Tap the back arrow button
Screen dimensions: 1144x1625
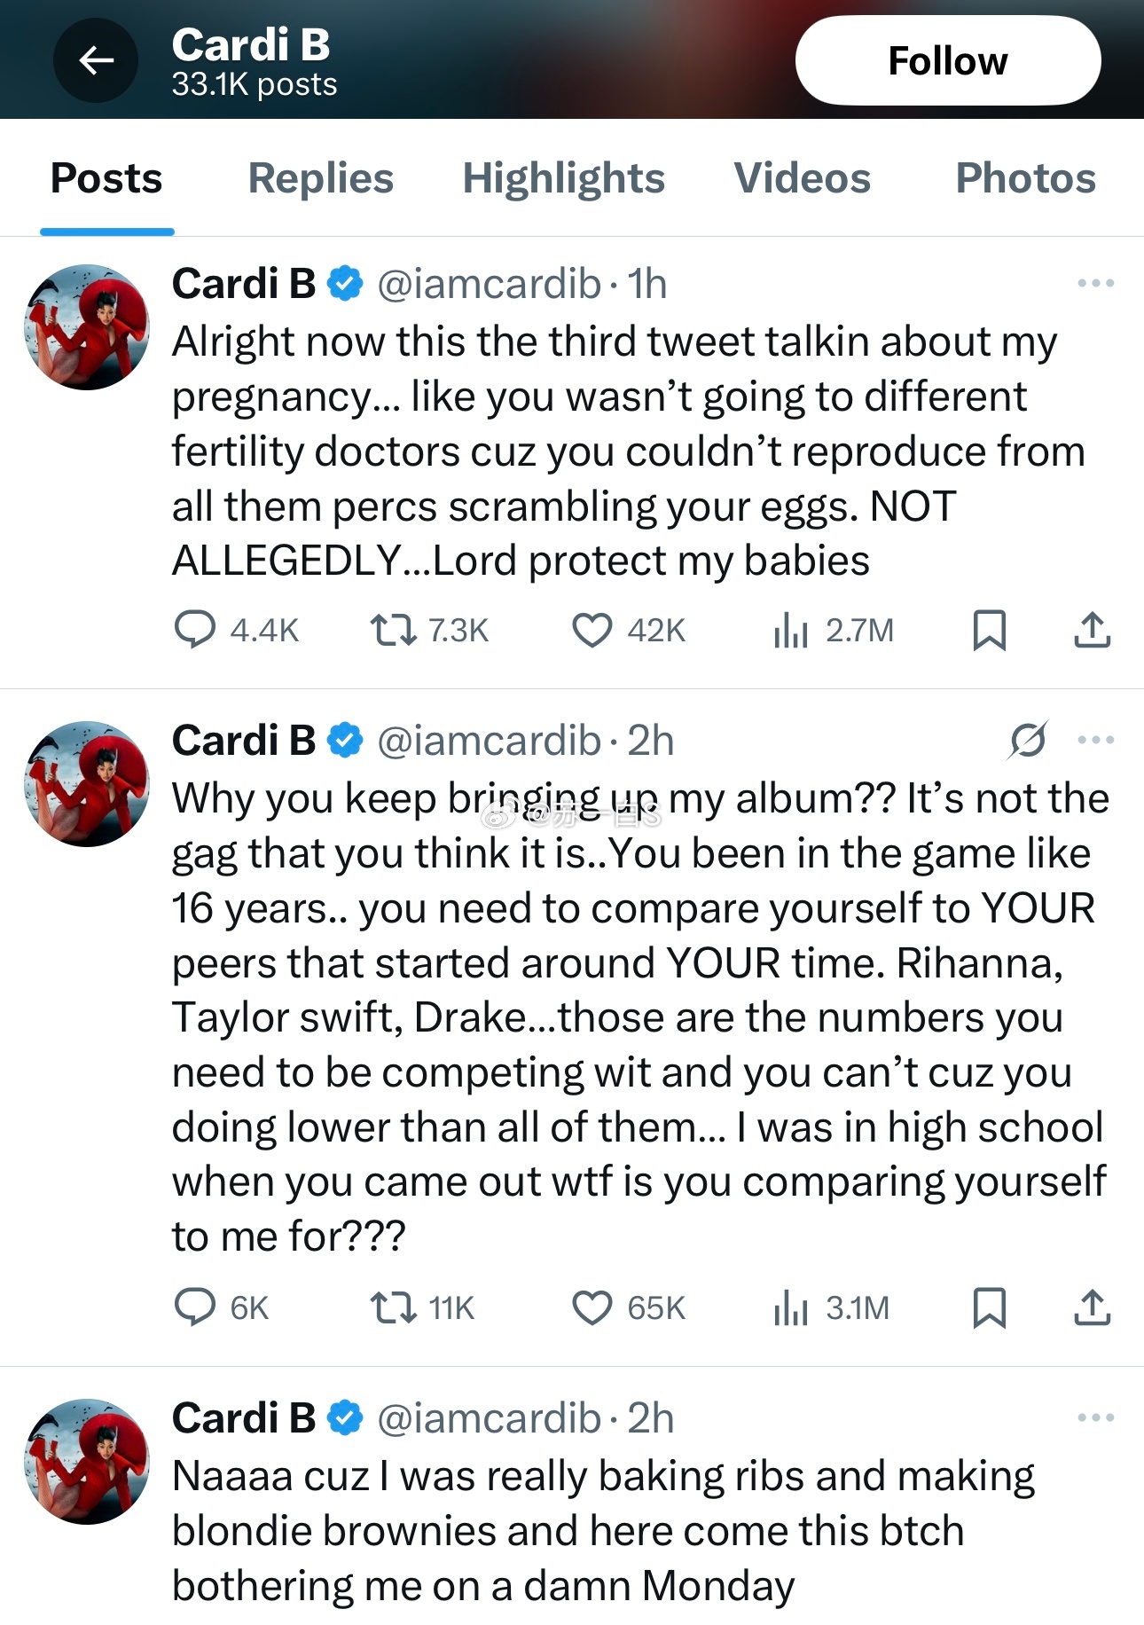point(96,60)
